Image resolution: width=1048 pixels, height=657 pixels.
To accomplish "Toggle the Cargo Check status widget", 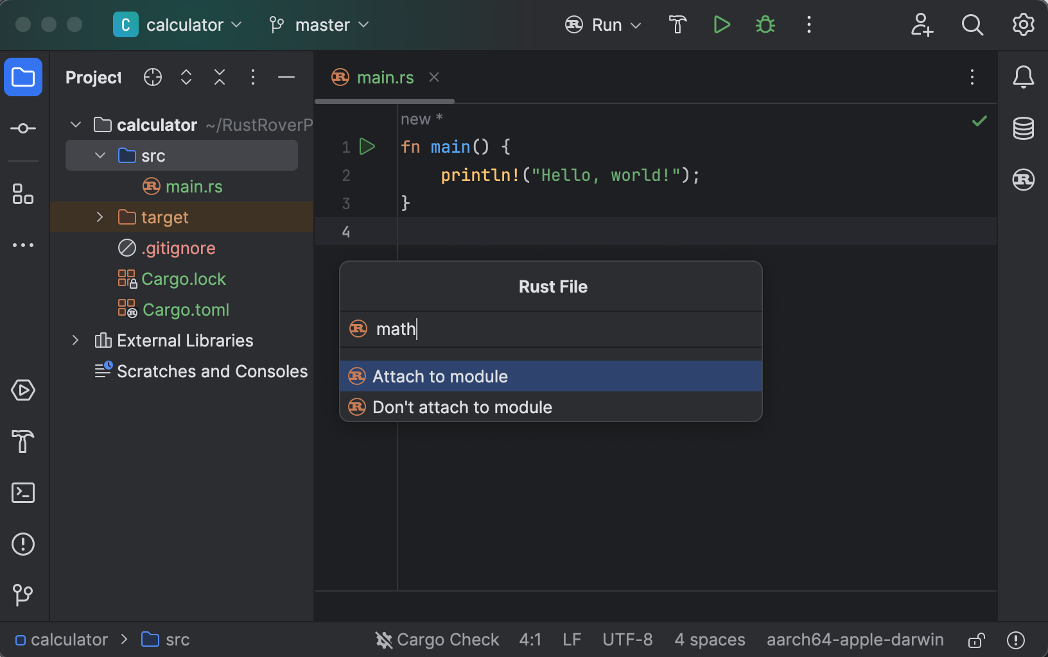I will pos(437,640).
